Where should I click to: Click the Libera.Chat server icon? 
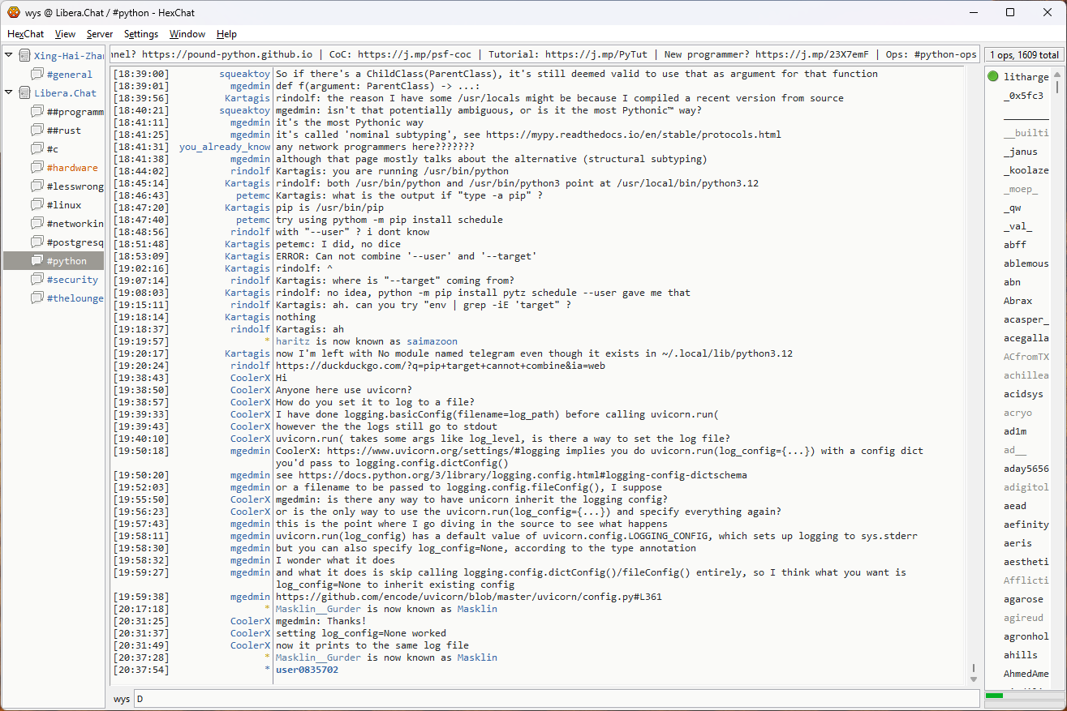tap(24, 92)
